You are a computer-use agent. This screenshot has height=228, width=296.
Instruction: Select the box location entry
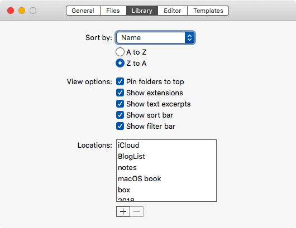(166, 190)
